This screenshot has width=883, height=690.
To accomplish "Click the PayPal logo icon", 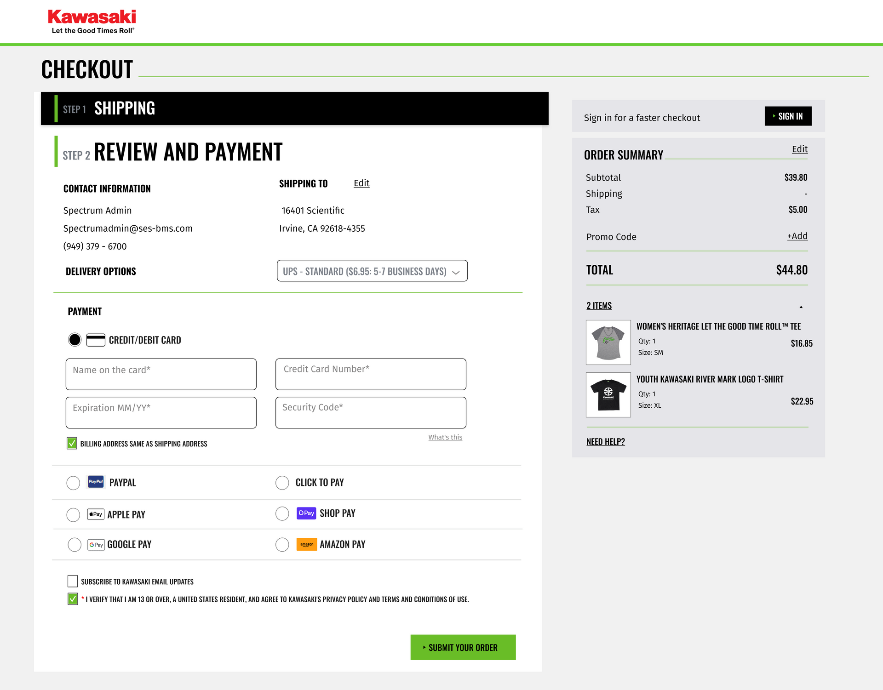I will 96,482.
